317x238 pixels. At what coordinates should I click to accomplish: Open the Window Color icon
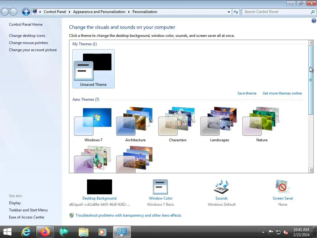pyautogui.click(x=160, y=187)
